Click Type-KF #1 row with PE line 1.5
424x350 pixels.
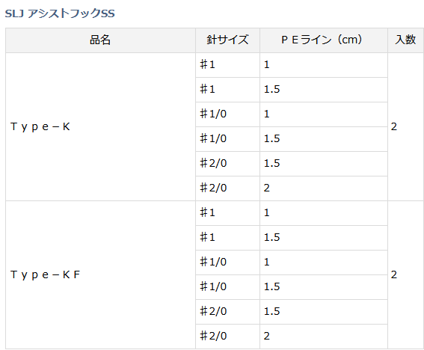click(x=292, y=238)
